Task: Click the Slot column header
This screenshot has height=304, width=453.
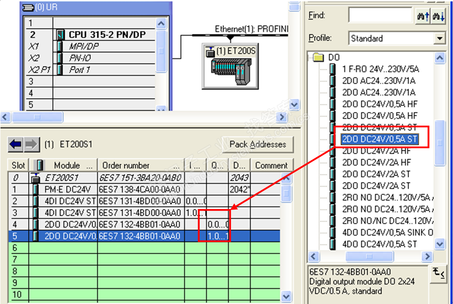Action: [18, 166]
